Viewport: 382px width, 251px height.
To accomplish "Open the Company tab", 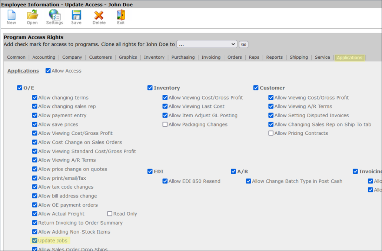I will 72,57.
